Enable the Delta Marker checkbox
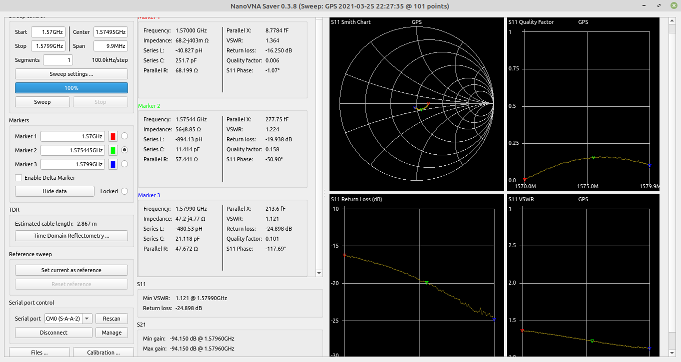 (x=18, y=178)
